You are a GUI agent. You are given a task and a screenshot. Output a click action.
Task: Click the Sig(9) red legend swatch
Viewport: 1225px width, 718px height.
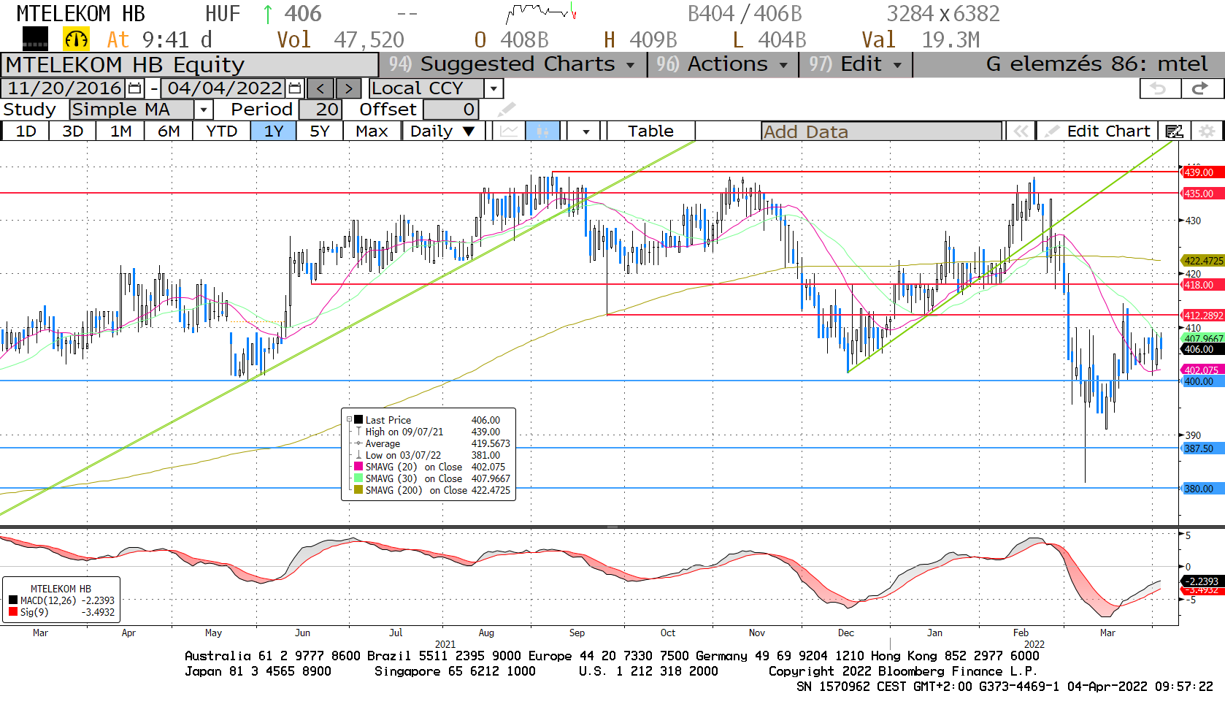[12, 612]
